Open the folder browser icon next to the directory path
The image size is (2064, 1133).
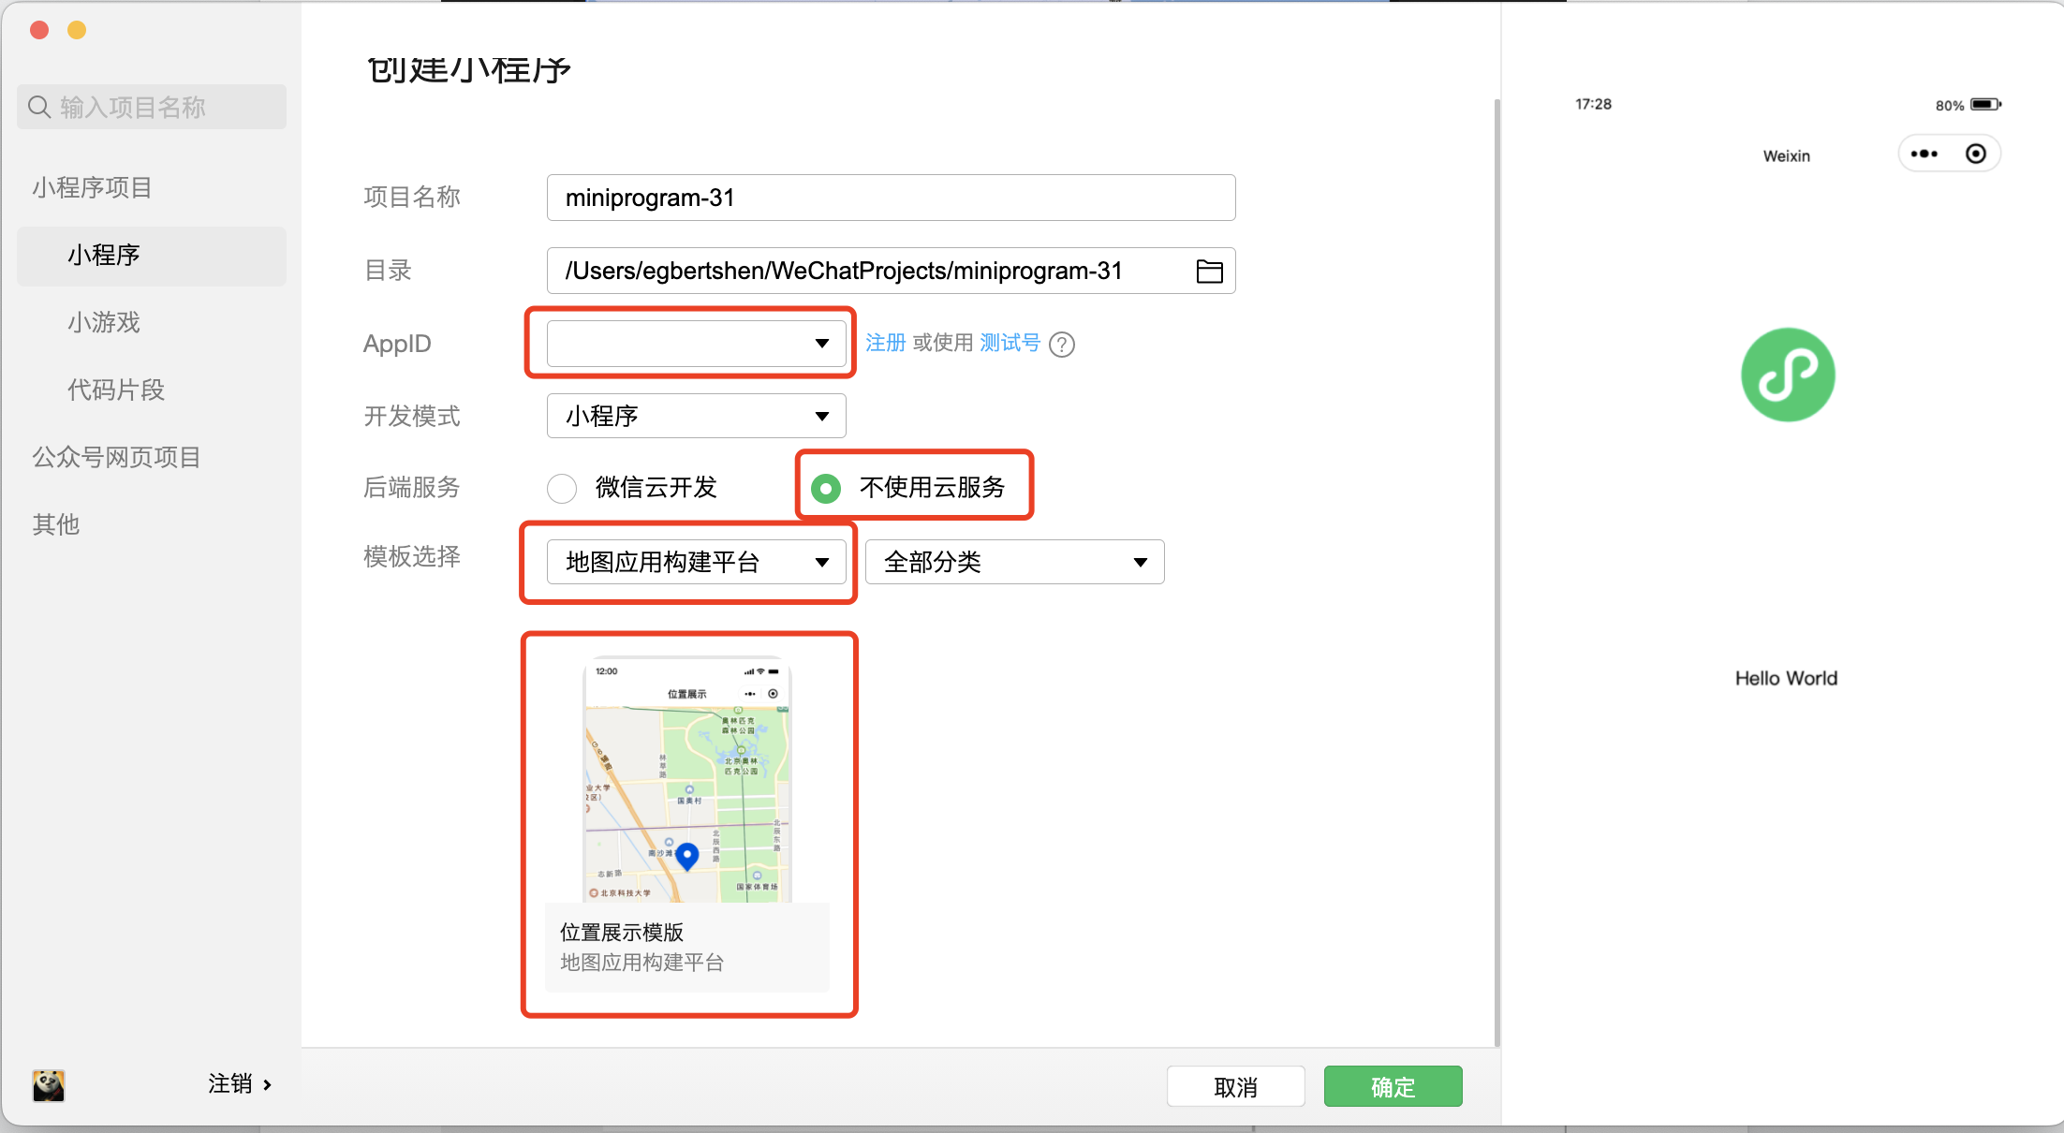coord(1209,271)
